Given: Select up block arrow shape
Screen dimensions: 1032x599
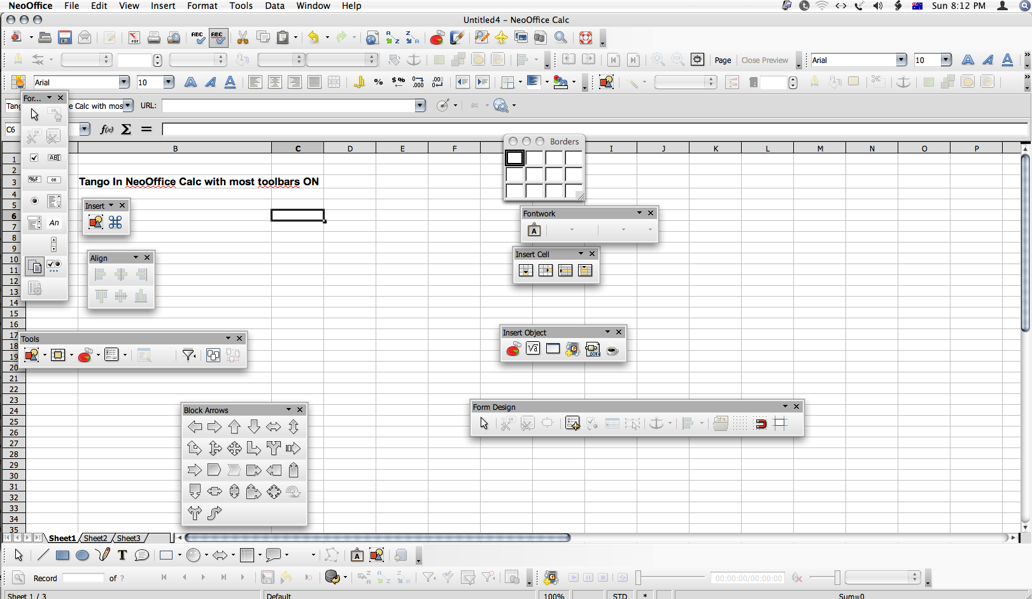Looking at the screenshot, I should tap(234, 427).
